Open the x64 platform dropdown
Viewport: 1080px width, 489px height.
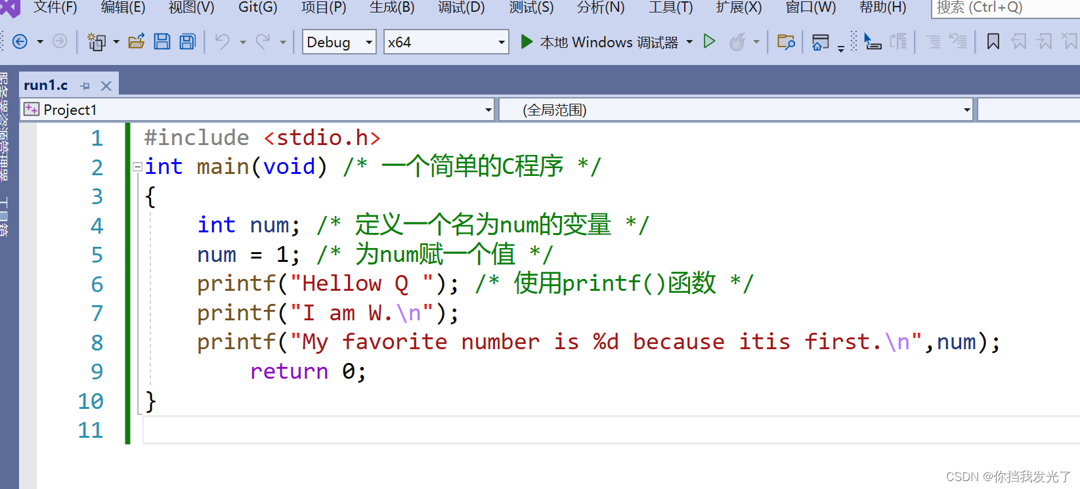[446, 42]
